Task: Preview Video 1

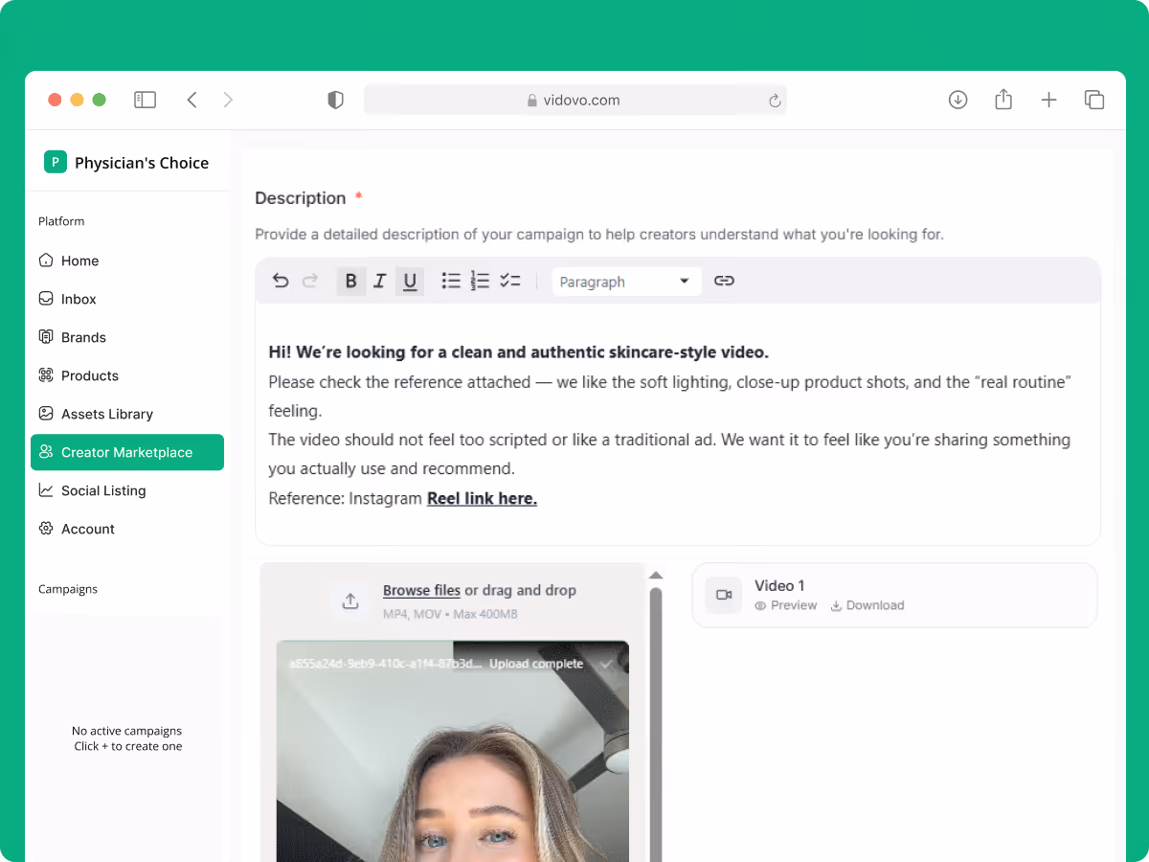Action: tap(786, 605)
